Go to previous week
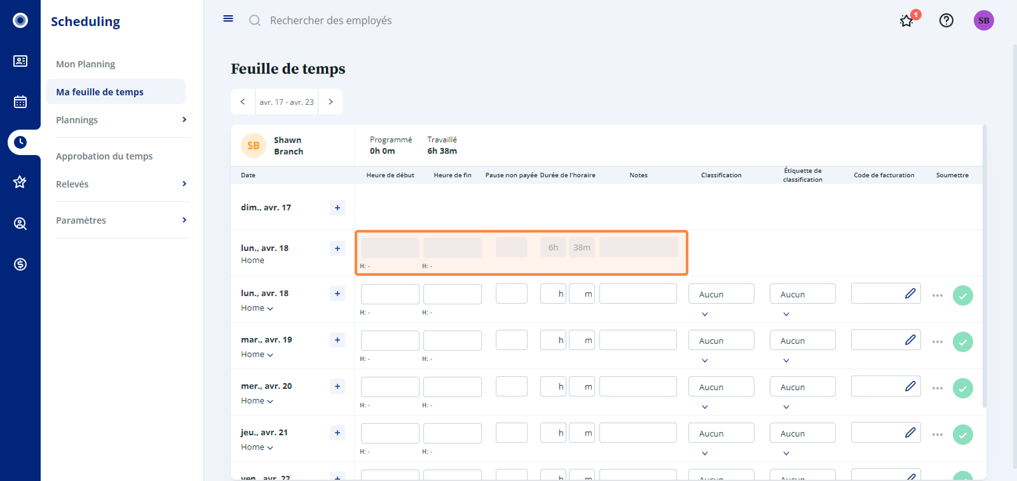 click(x=242, y=102)
